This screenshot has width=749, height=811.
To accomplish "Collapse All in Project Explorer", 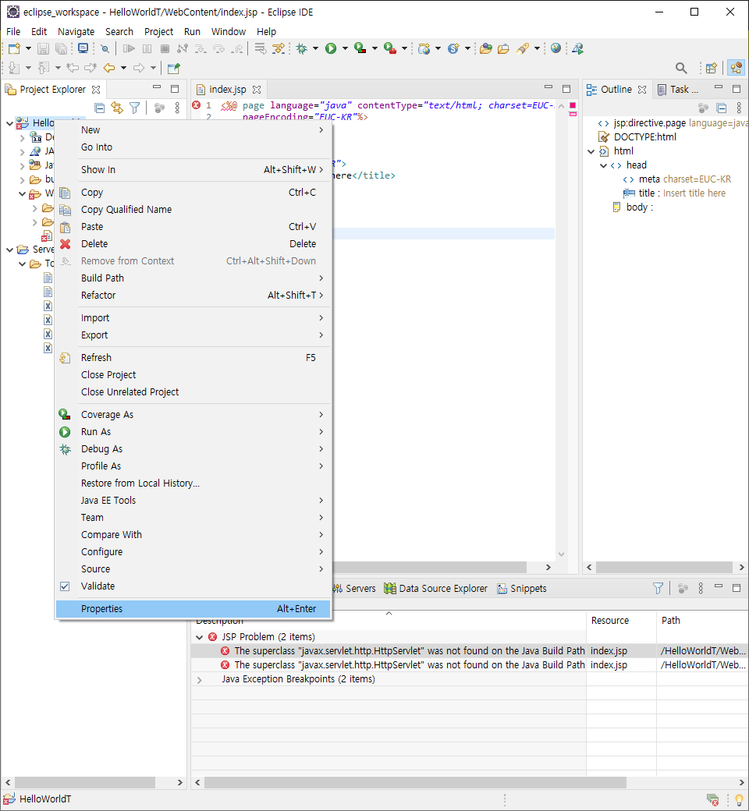I will 100,108.
